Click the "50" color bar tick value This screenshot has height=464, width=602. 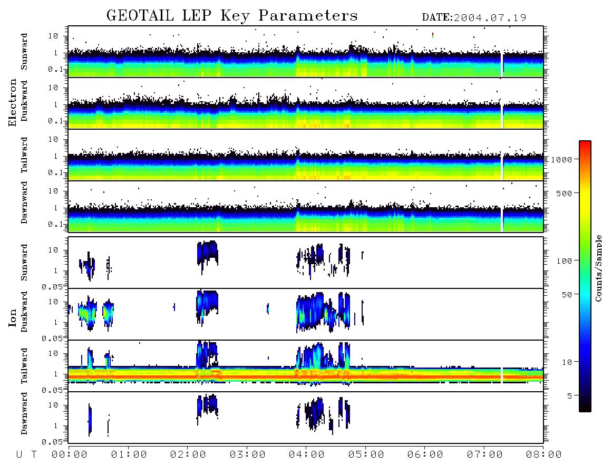(x=567, y=295)
